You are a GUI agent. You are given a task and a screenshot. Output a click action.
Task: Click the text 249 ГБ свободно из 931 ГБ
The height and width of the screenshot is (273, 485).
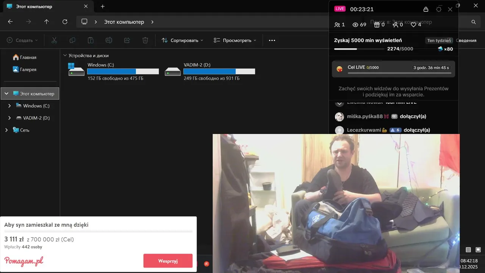click(x=211, y=78)
